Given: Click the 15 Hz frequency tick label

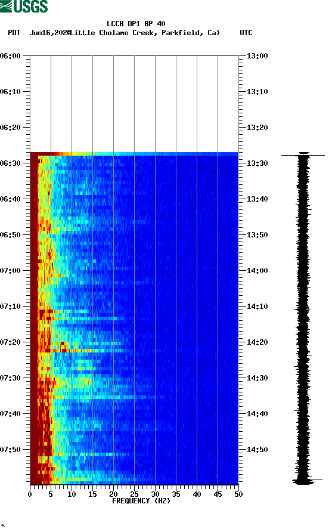Looking at the screenshot, I should 92,494.
